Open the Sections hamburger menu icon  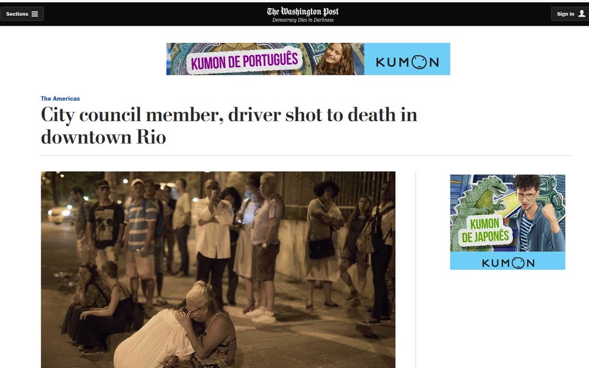[35, 14]
